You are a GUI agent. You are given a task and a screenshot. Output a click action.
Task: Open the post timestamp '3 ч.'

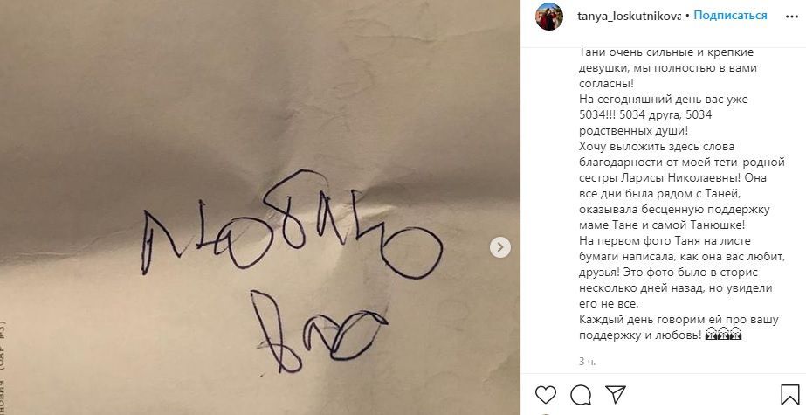(x=587, y=362)
